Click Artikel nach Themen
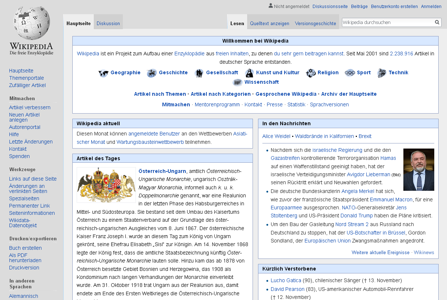This screenshot has height=300, width=447. (160, 94)
